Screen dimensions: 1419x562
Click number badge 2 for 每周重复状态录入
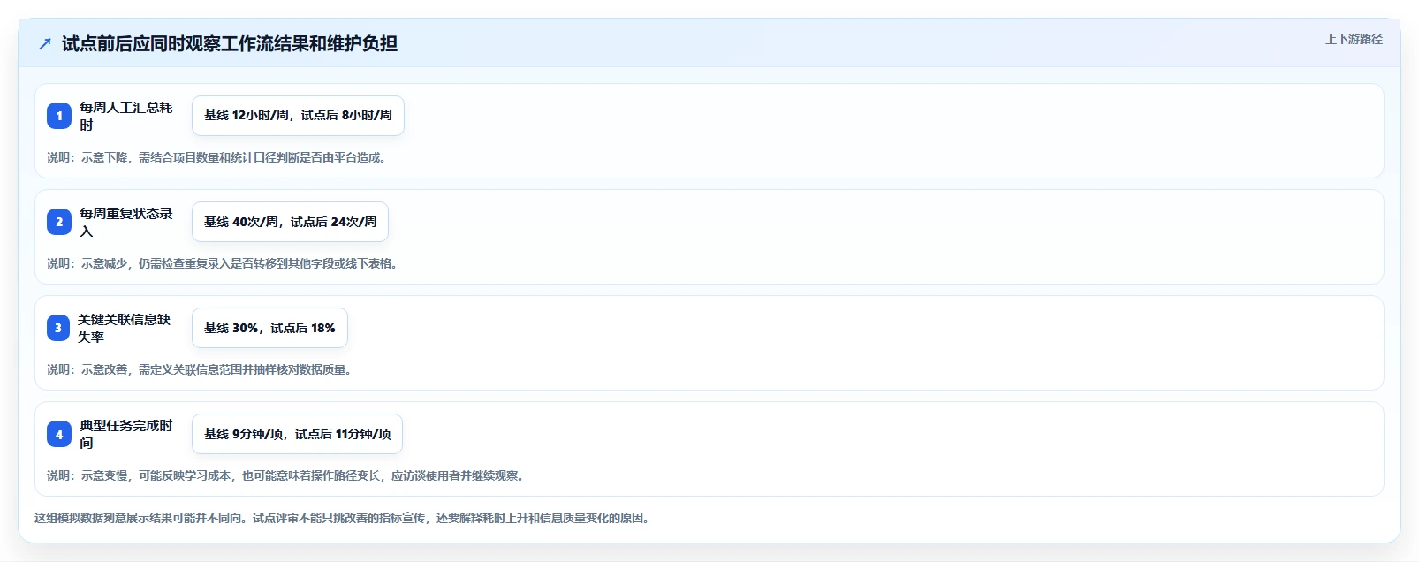click(x=59, y=222)
